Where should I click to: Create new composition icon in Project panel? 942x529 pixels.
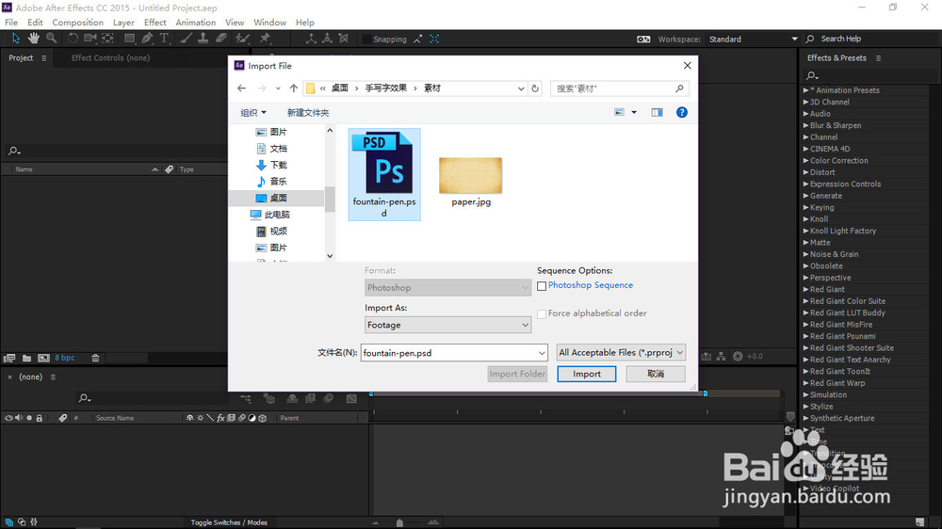[43, 358]
